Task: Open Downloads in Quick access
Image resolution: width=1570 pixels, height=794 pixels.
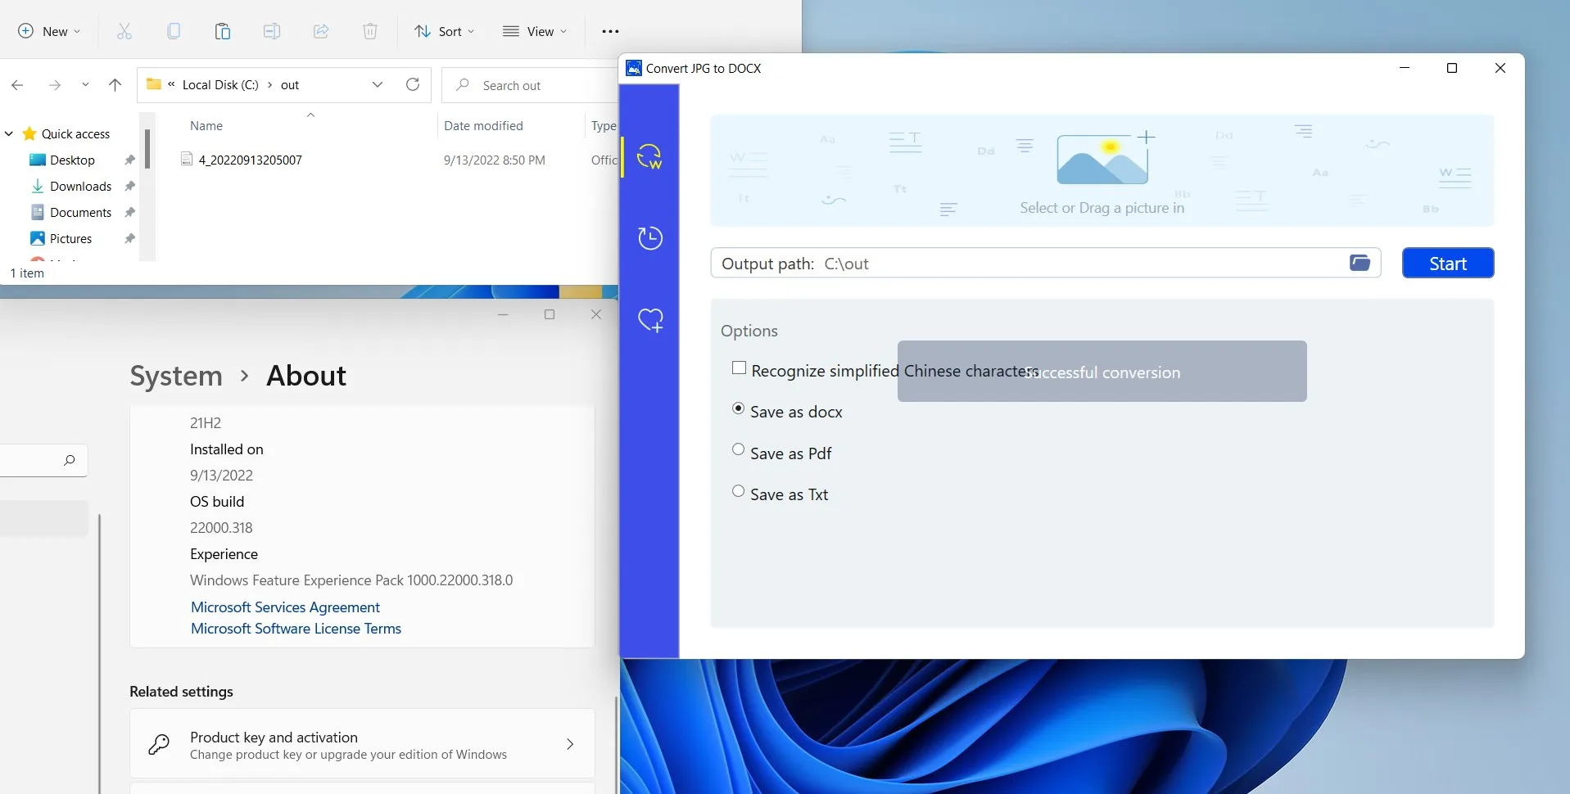Action: pos(80,187)
